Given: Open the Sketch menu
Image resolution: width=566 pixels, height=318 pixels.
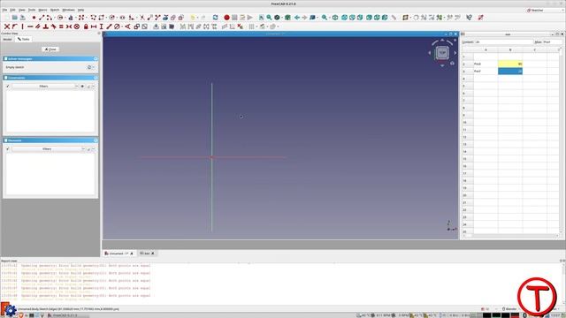Looking at the screenshot, I should (55, 10).
